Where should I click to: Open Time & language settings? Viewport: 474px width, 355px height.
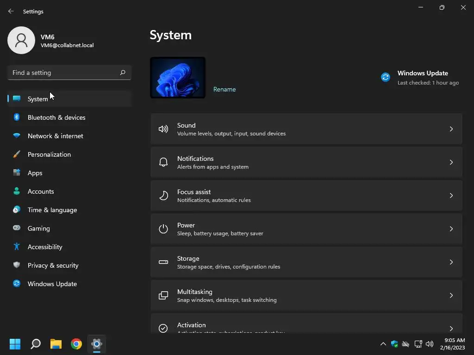pos(69,210)
